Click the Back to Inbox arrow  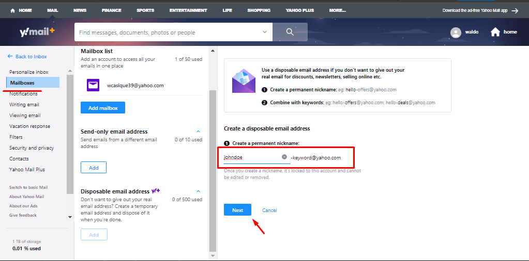(10, 56)
